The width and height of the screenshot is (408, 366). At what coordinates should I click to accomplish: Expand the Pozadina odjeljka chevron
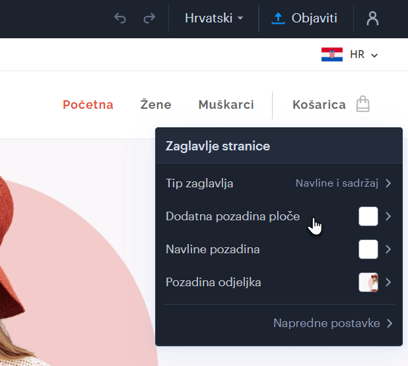tap(388, 282)
